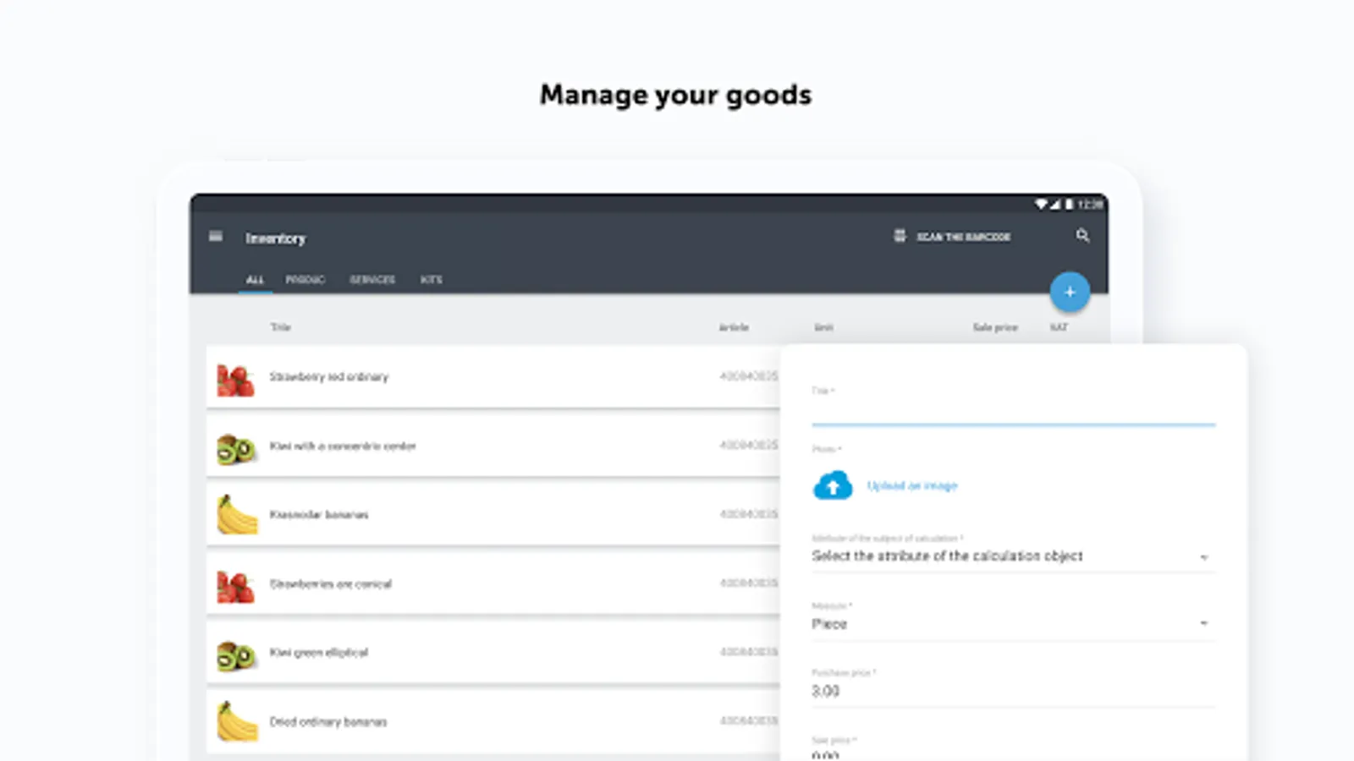Open the hamburger navigation menu

[216, 237]
